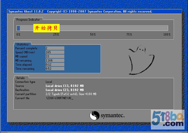Image resolution: width=188 pixels, height=133 pixels.
Task: Click the MB remaining value 1166
Action: pos(55,60)
